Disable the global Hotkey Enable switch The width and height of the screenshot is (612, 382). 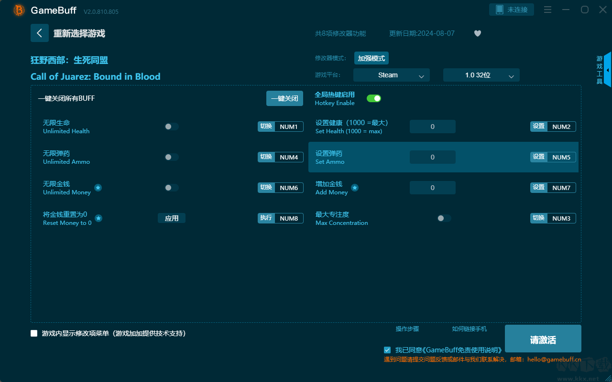coord(374,98)
